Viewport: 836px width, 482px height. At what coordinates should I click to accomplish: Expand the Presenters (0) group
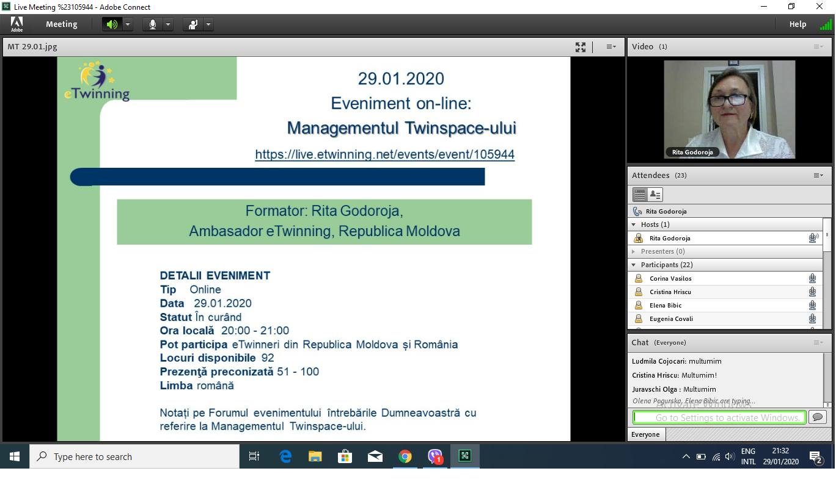pyautogui.click(x=634, y=251)
